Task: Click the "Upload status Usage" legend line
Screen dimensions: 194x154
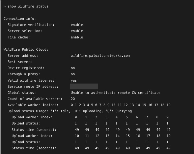Action: [x=69, y=111]
